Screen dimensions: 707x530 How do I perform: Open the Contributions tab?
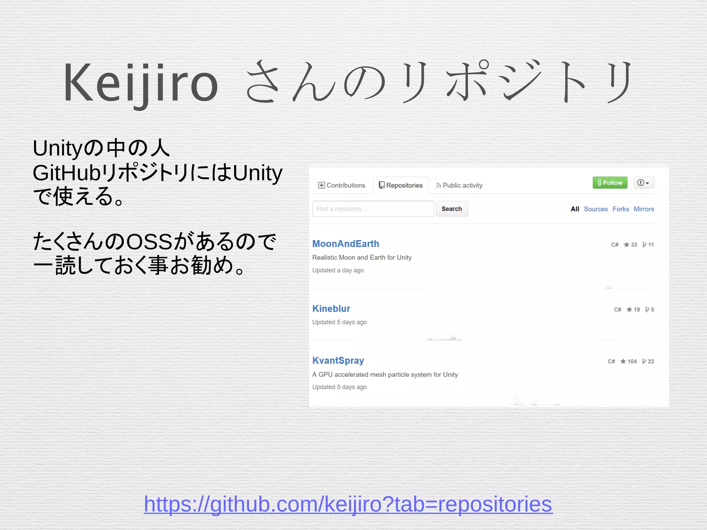[x=341, y=185]
